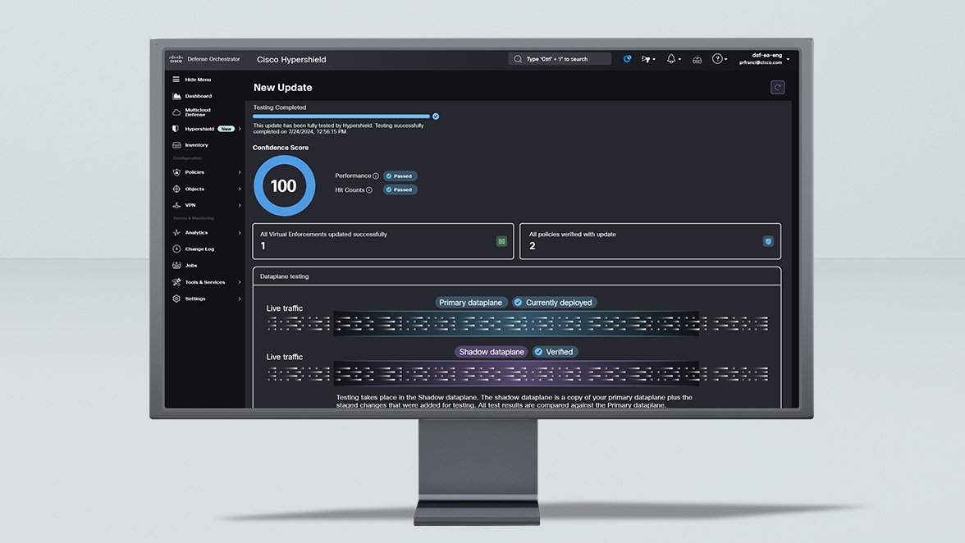Click the Verified status badge

[555, 352]
